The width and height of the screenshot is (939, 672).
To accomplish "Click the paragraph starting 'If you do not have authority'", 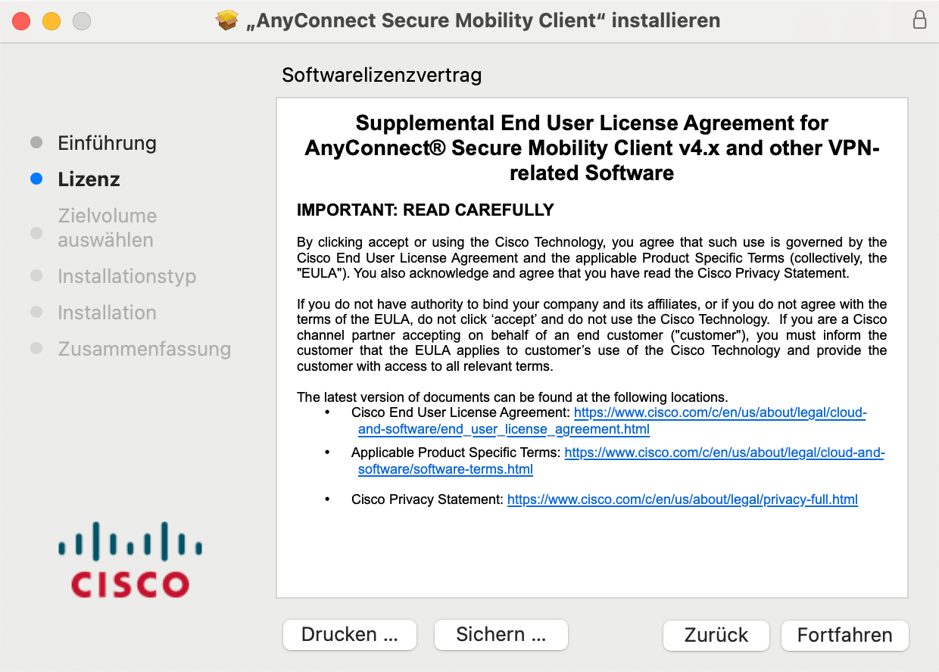I will tap(591, 335).
